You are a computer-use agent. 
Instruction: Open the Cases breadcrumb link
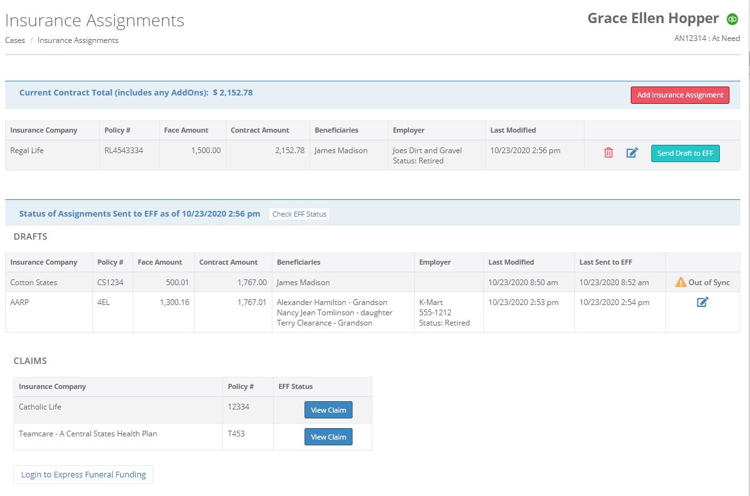(14, 40)
